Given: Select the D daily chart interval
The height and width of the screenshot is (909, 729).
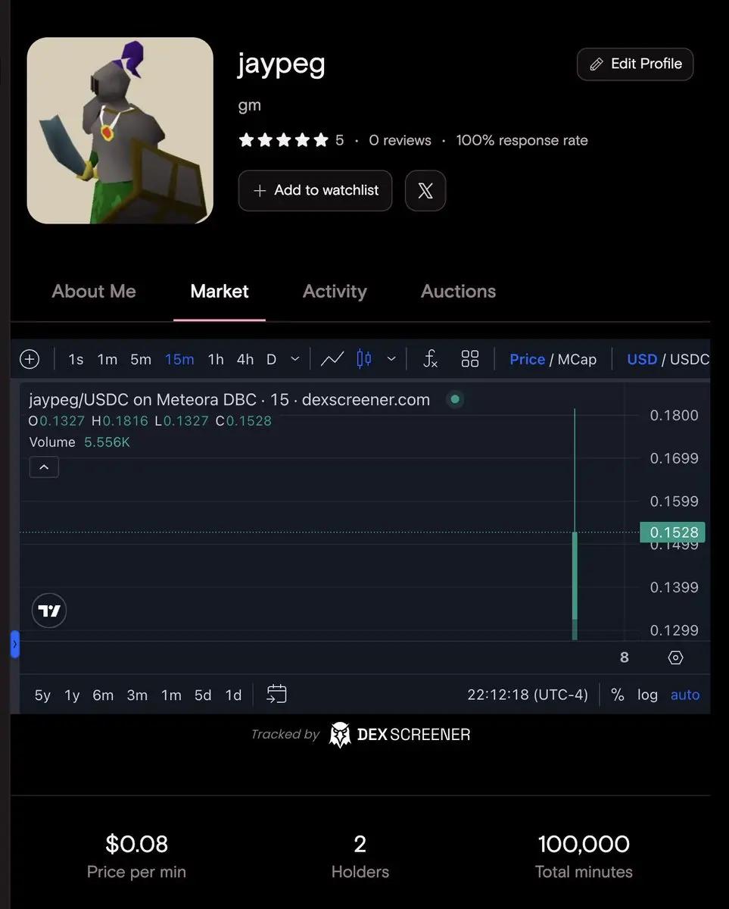Looking at the screenshot, I should coord(271,360).
